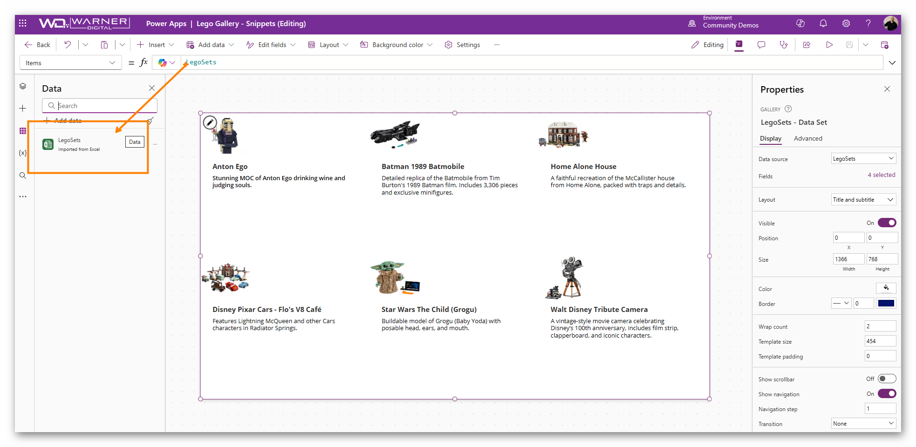Click the Batman 1989 Batmobile image
Screen dimensions: 916x447
tap(395, 134)
